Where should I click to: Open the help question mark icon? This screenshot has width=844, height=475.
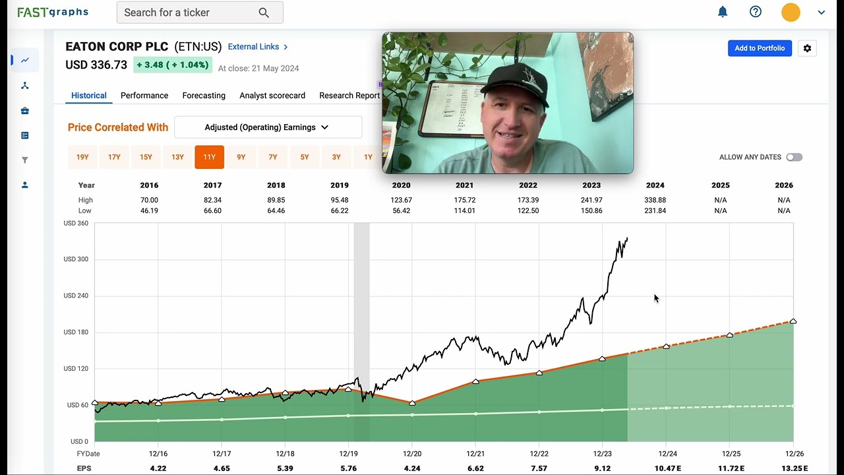(x=756, y=12)
